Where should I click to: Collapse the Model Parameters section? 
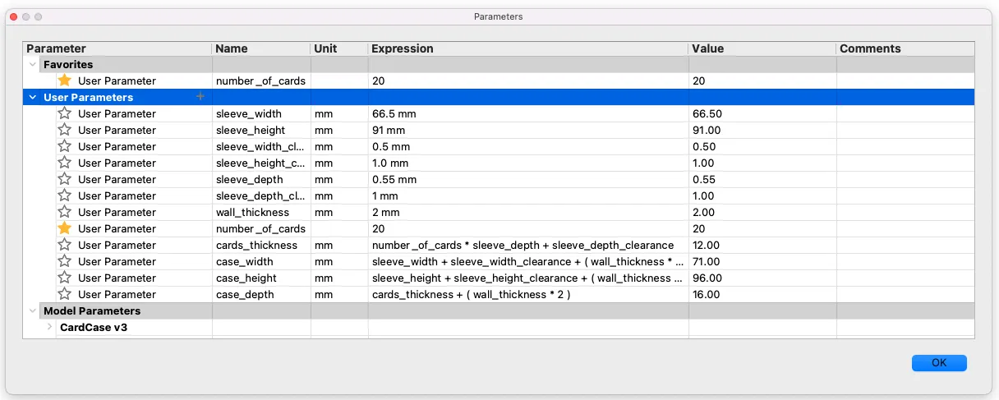pyautogui.click(x=33, y=311)
